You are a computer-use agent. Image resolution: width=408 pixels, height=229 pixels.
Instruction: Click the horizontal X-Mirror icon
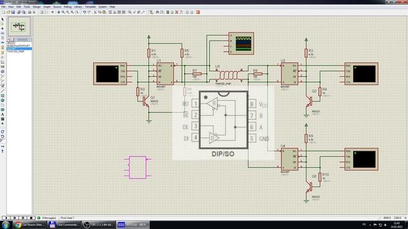(3, 146)
